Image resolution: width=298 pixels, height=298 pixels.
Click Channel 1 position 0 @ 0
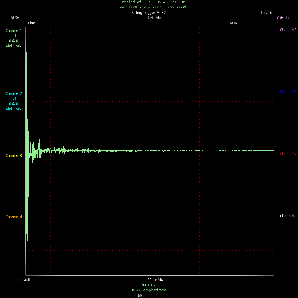tap(14, 41)
